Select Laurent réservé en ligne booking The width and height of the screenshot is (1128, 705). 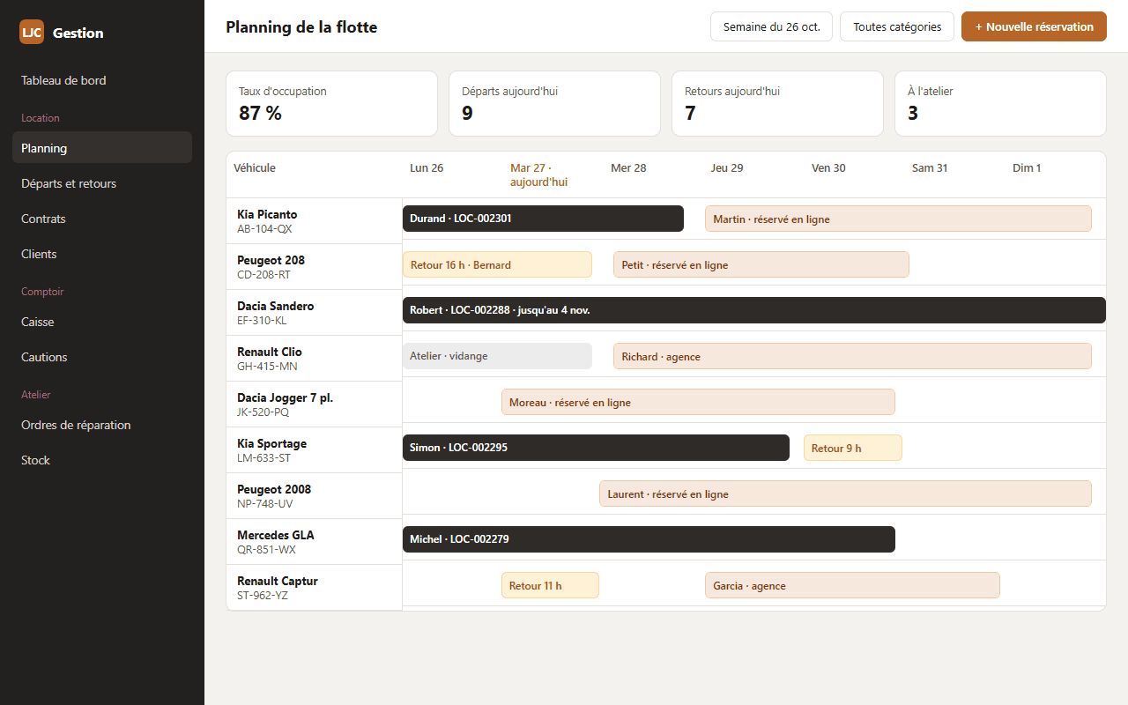[x=845, y=493]
